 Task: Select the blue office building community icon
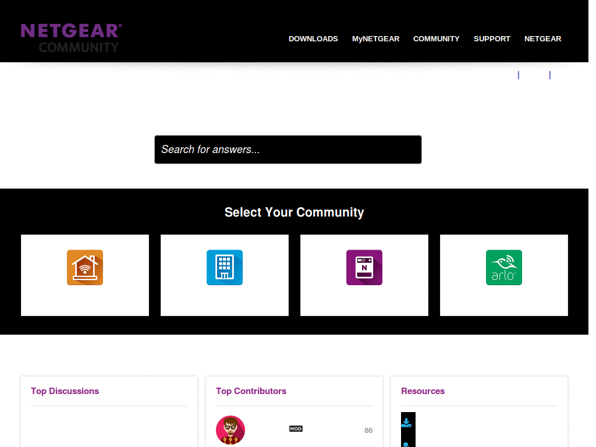224,267
